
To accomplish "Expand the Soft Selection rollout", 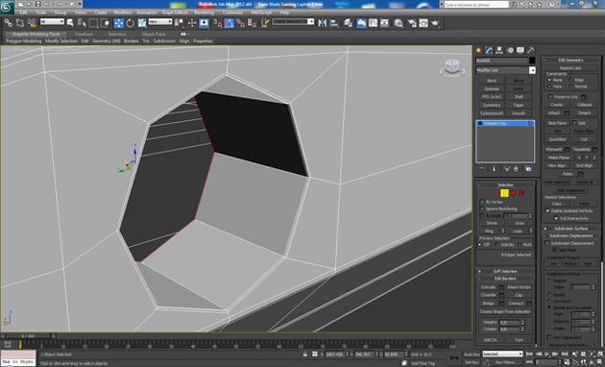I will pos(505,271).
